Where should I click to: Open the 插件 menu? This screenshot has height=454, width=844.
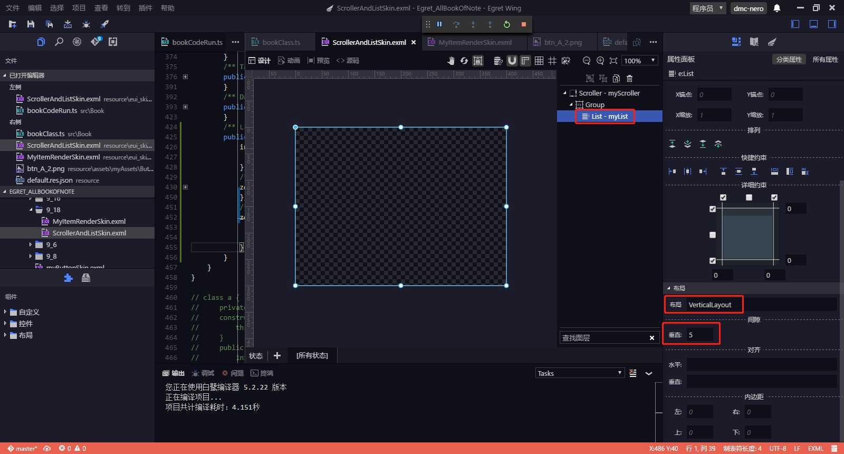tap(146, 8)
